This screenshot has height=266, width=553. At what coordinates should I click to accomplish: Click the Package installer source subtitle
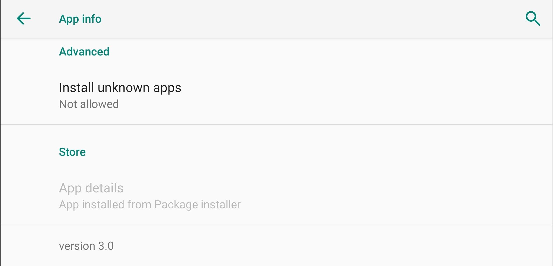pos(150,205)
